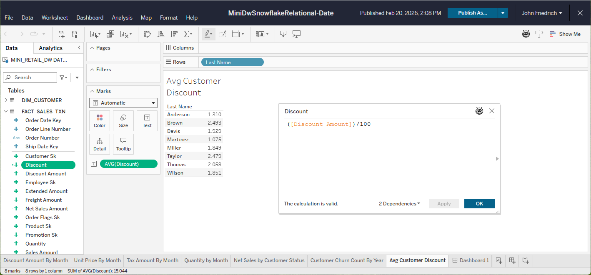591x275 pixels.
Task: Open the Analysis menu
Action: tap(122, 17)
